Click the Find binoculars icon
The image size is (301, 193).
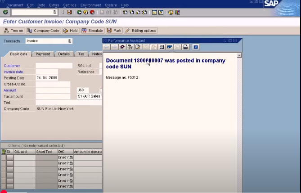[108, 12]
